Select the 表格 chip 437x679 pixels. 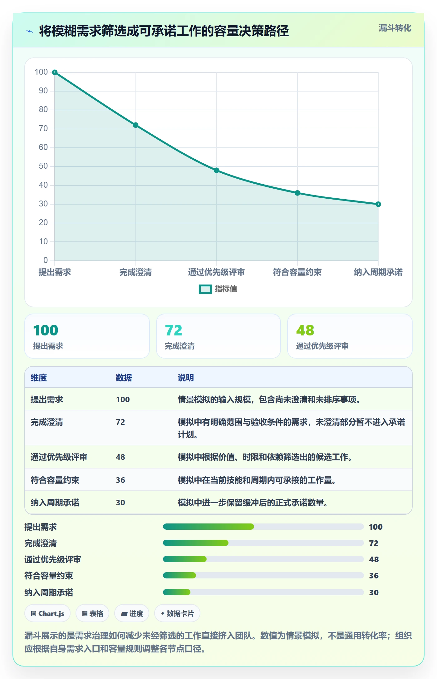pos(92,613)
